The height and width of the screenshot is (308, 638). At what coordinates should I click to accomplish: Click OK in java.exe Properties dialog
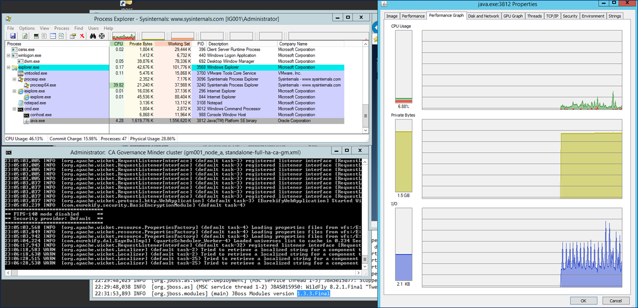pyautogui.click(x=584, y=301)
